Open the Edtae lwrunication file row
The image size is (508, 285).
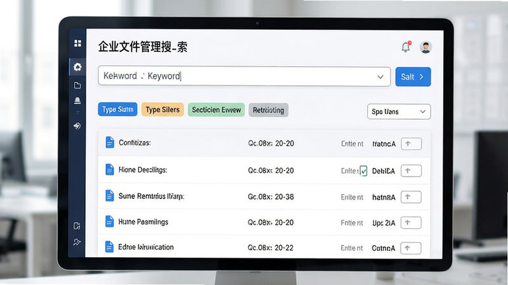click(x=264, y=248)
